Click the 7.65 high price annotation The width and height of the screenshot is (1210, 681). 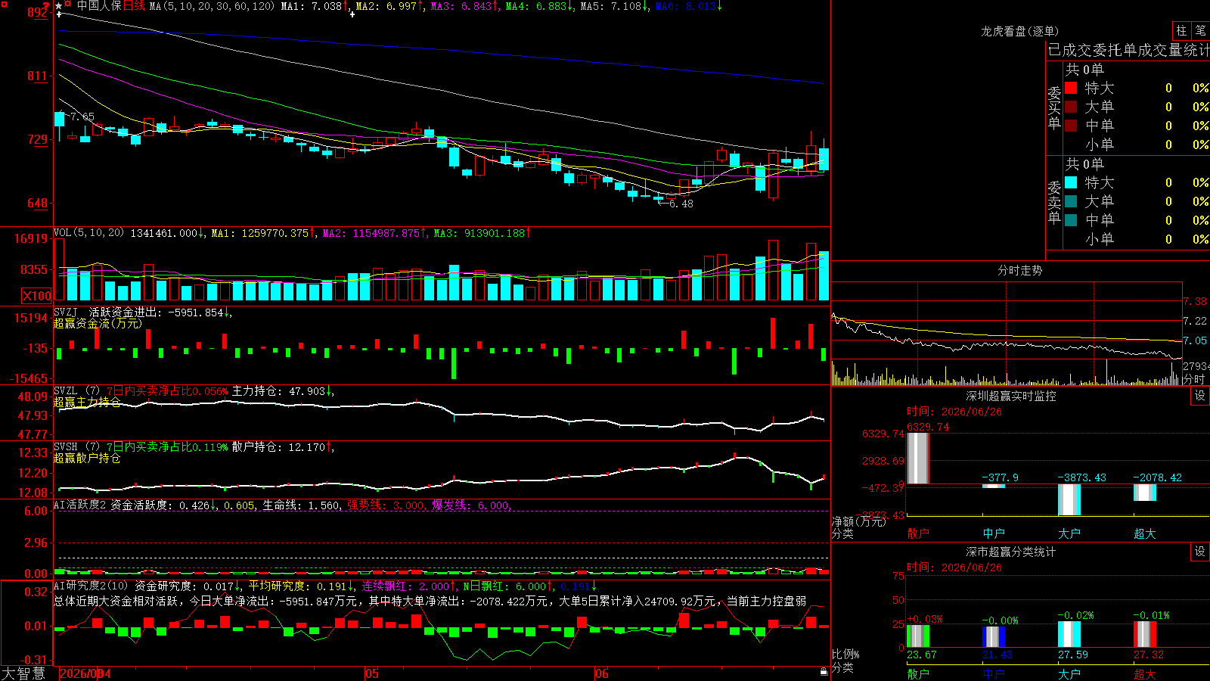(x=82, y=117)
